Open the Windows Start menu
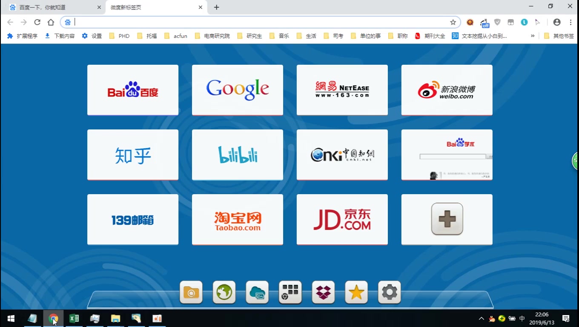 (x=11, y=318)
